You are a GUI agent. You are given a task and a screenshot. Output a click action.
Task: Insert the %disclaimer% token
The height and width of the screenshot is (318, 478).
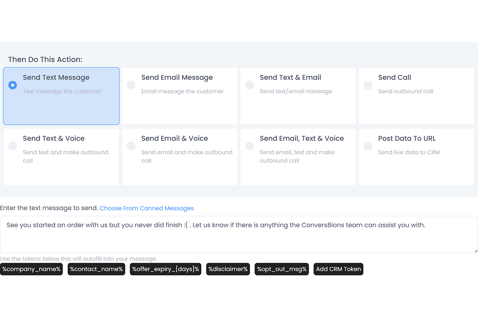(228, 269)
